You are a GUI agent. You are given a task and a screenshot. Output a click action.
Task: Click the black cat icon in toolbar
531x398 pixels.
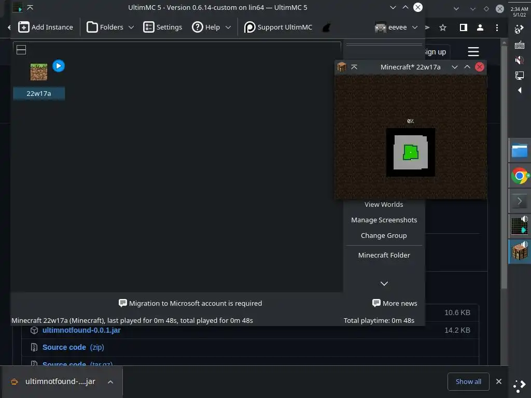point(327,27)
